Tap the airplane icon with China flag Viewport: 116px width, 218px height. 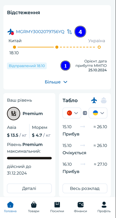(11, 32)
